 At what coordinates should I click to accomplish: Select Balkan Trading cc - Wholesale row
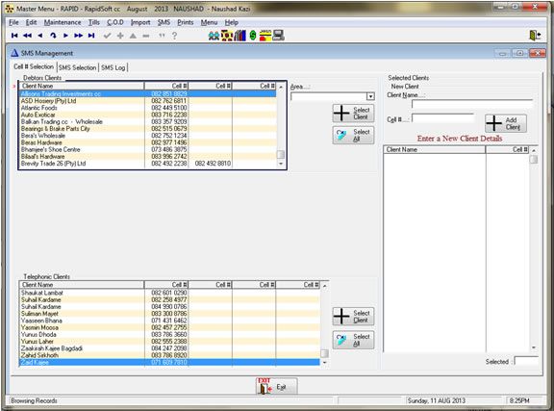(147, 121)
